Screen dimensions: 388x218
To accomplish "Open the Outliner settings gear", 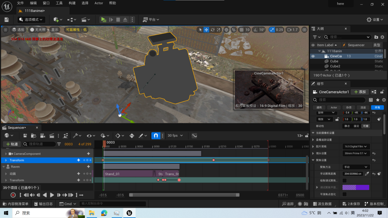I will pos(382,37).
